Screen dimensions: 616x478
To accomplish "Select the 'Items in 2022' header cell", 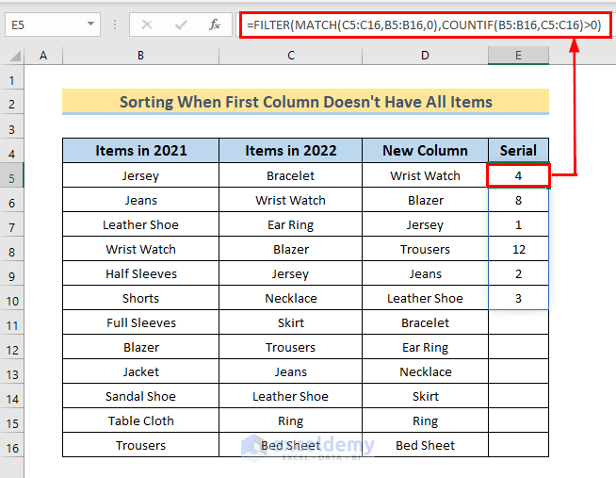I will [290, 151].
